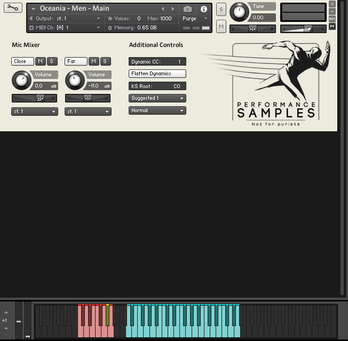Open AUX sends panel
This screenshot has width=348, height=341.
pyautogui.click(x=332, y=19)
